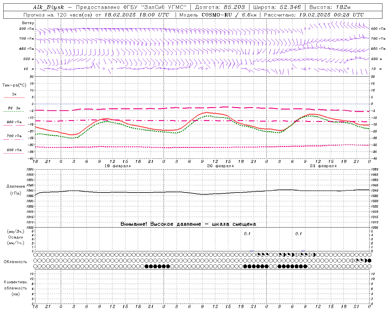Select the provider text "ФГБУ ЗапСиб УГМС"
The width and height of the screenshot is (387, 309).
coord(155,7)
